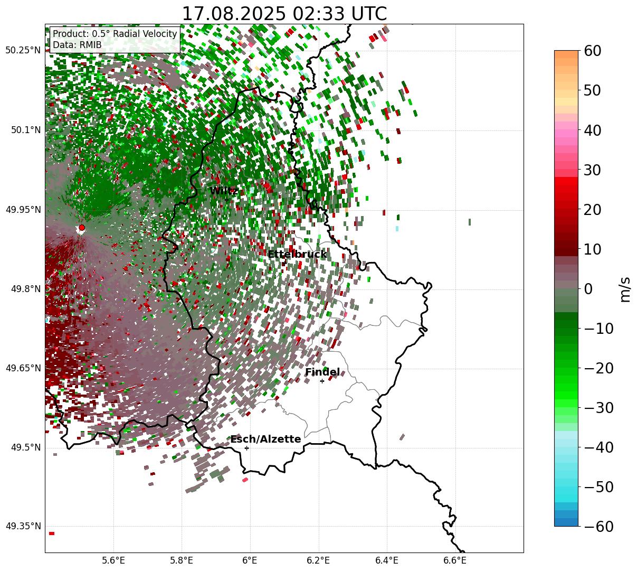This screenshot has height=571, width=637.
Task: Select the Findel label on map
Action: [322, 372]
